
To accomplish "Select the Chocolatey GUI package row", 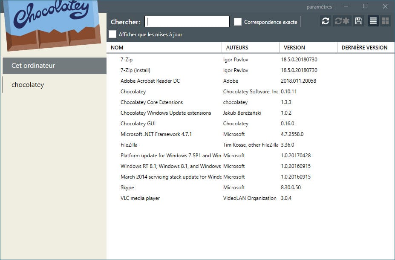I will pos(251,124).
